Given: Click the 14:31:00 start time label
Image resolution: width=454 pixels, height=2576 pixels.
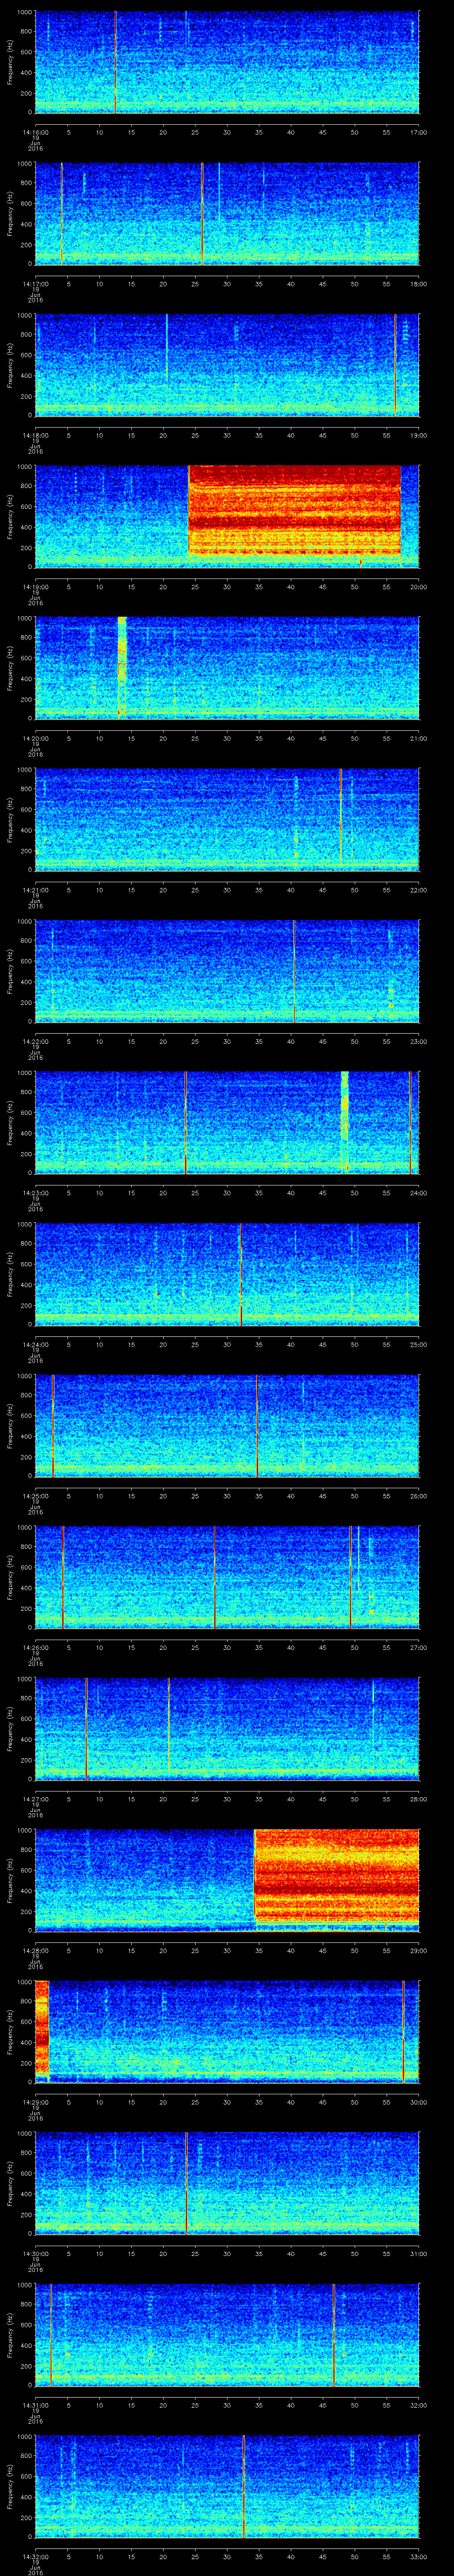Looking at the screenshot, I should coord(36,2405).
